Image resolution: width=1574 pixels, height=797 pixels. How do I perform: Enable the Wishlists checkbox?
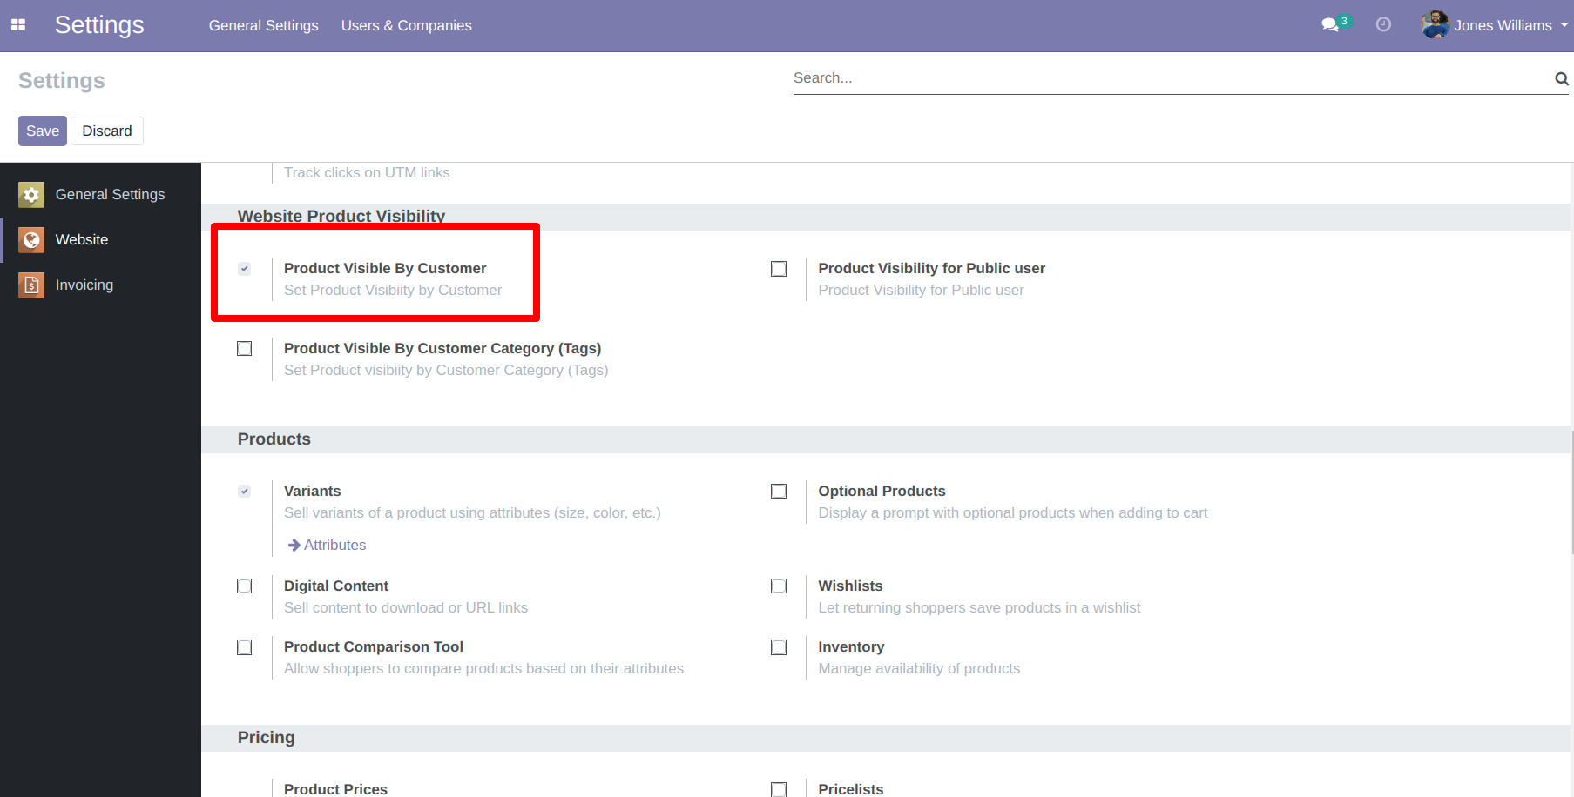pos(779,586)
